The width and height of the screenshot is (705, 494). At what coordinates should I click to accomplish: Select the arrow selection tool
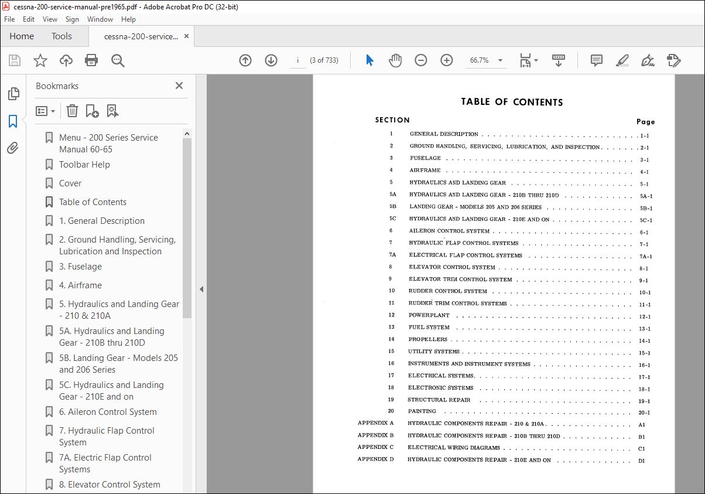(369, 60)
